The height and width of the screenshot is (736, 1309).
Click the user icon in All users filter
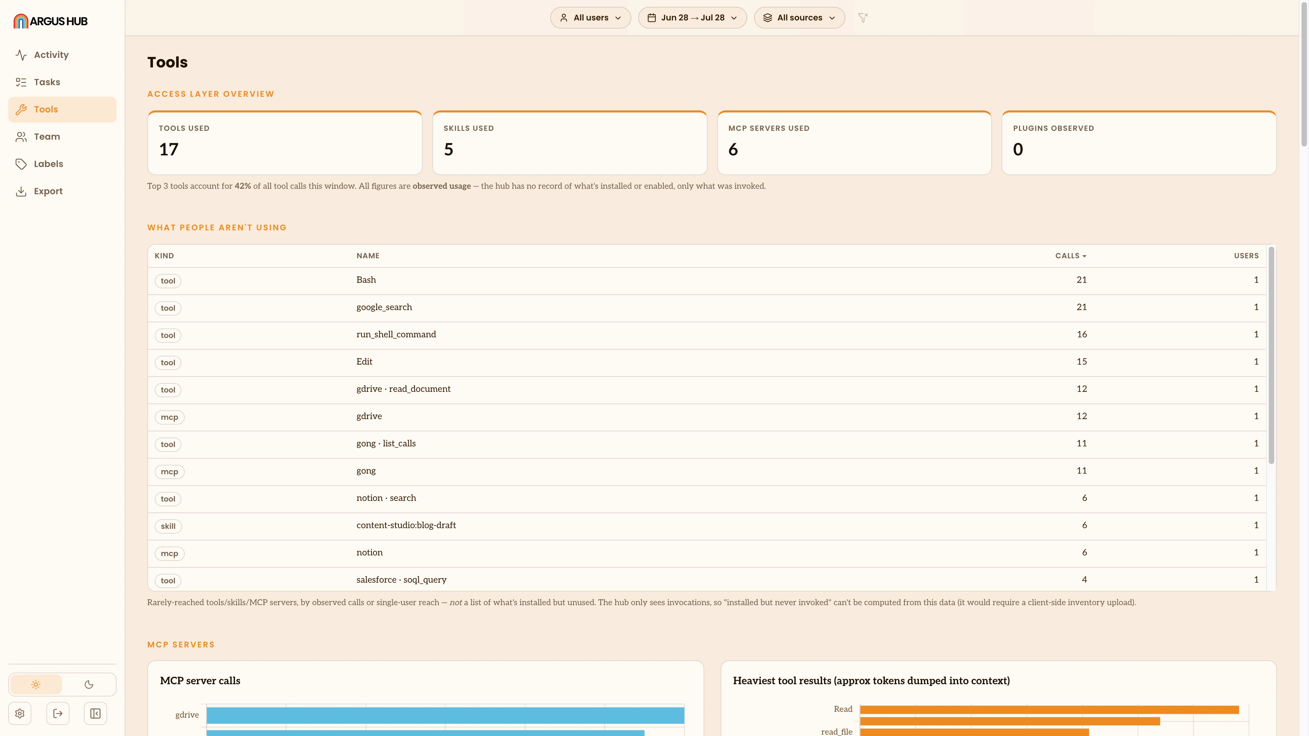(563, 18)
